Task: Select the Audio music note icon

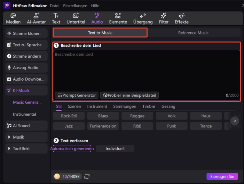Action: click(97, 16)
